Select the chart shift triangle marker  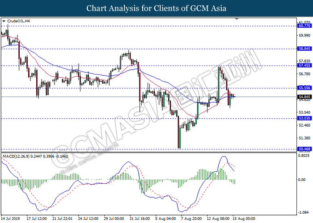click(237, 19)
